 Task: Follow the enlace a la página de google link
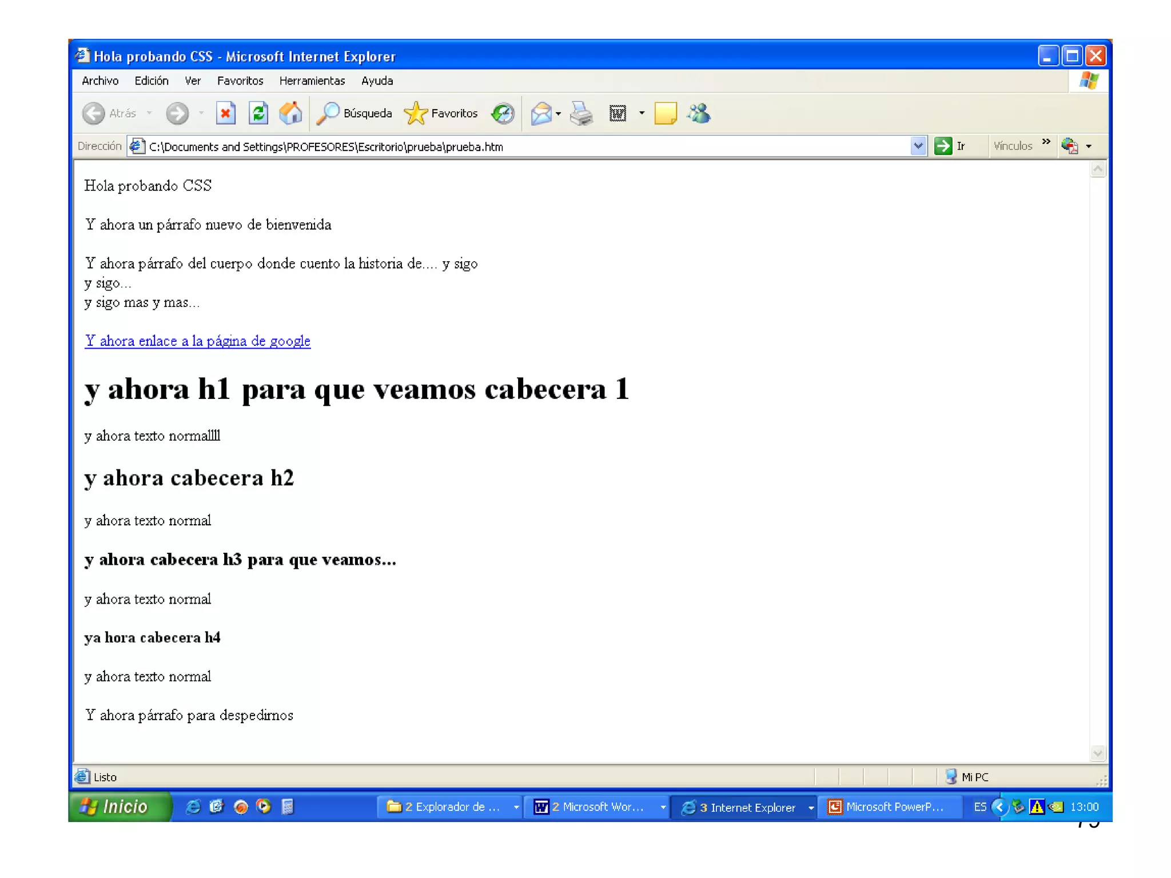pyautogui.click(x=197, y=341)
